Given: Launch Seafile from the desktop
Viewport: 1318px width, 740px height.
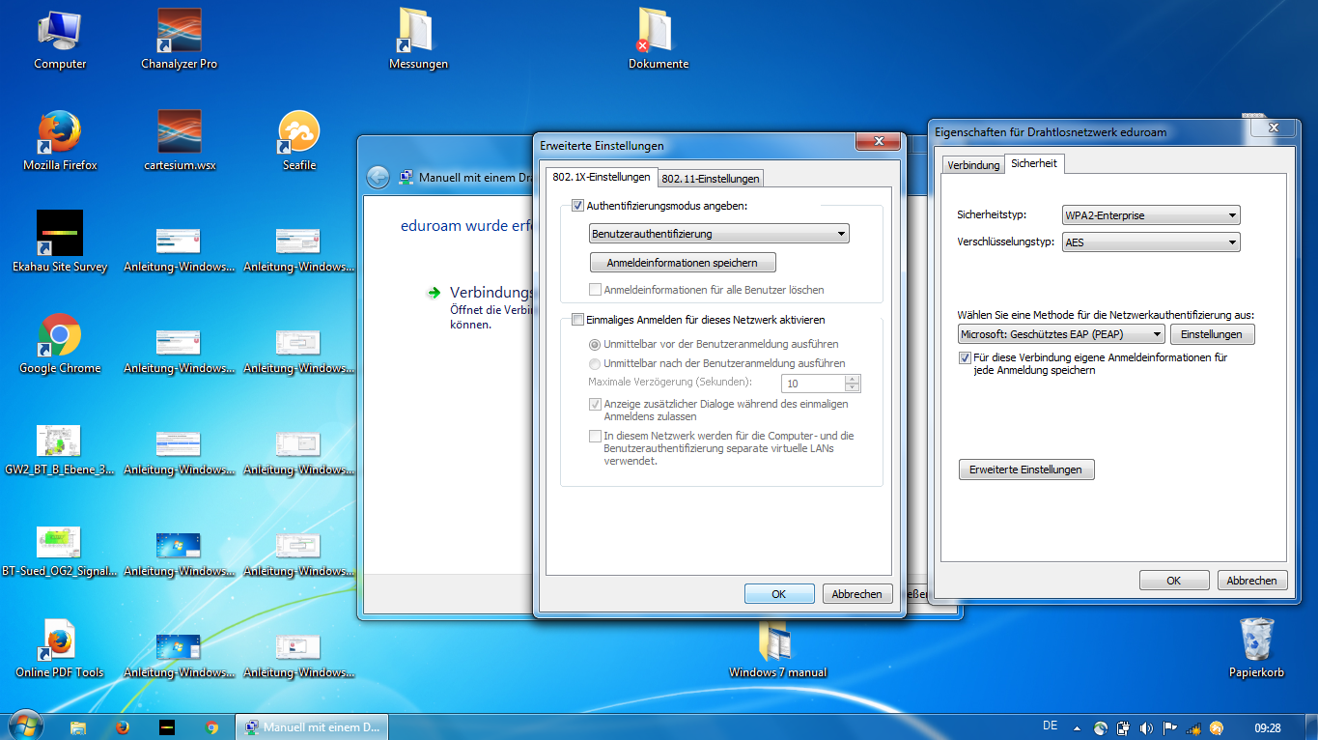Looking at the screenshot, I should click(298, 134).
